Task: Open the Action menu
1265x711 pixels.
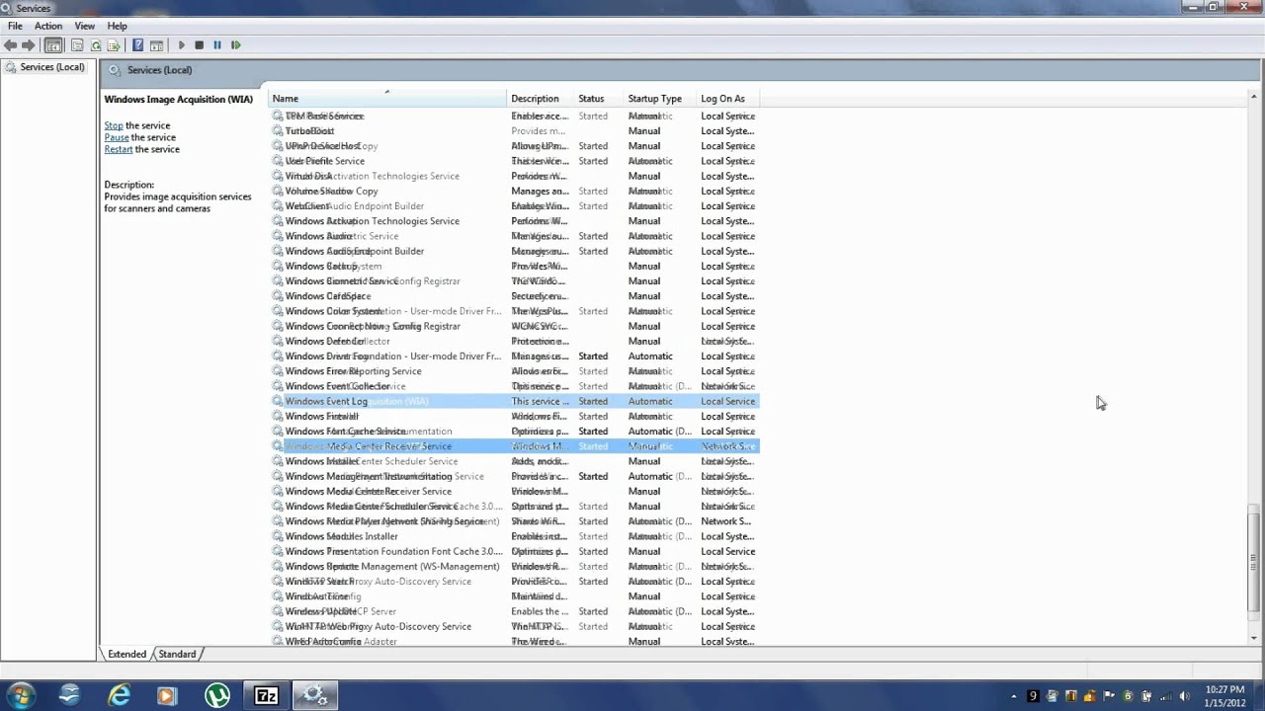Action: click(47, 26)
